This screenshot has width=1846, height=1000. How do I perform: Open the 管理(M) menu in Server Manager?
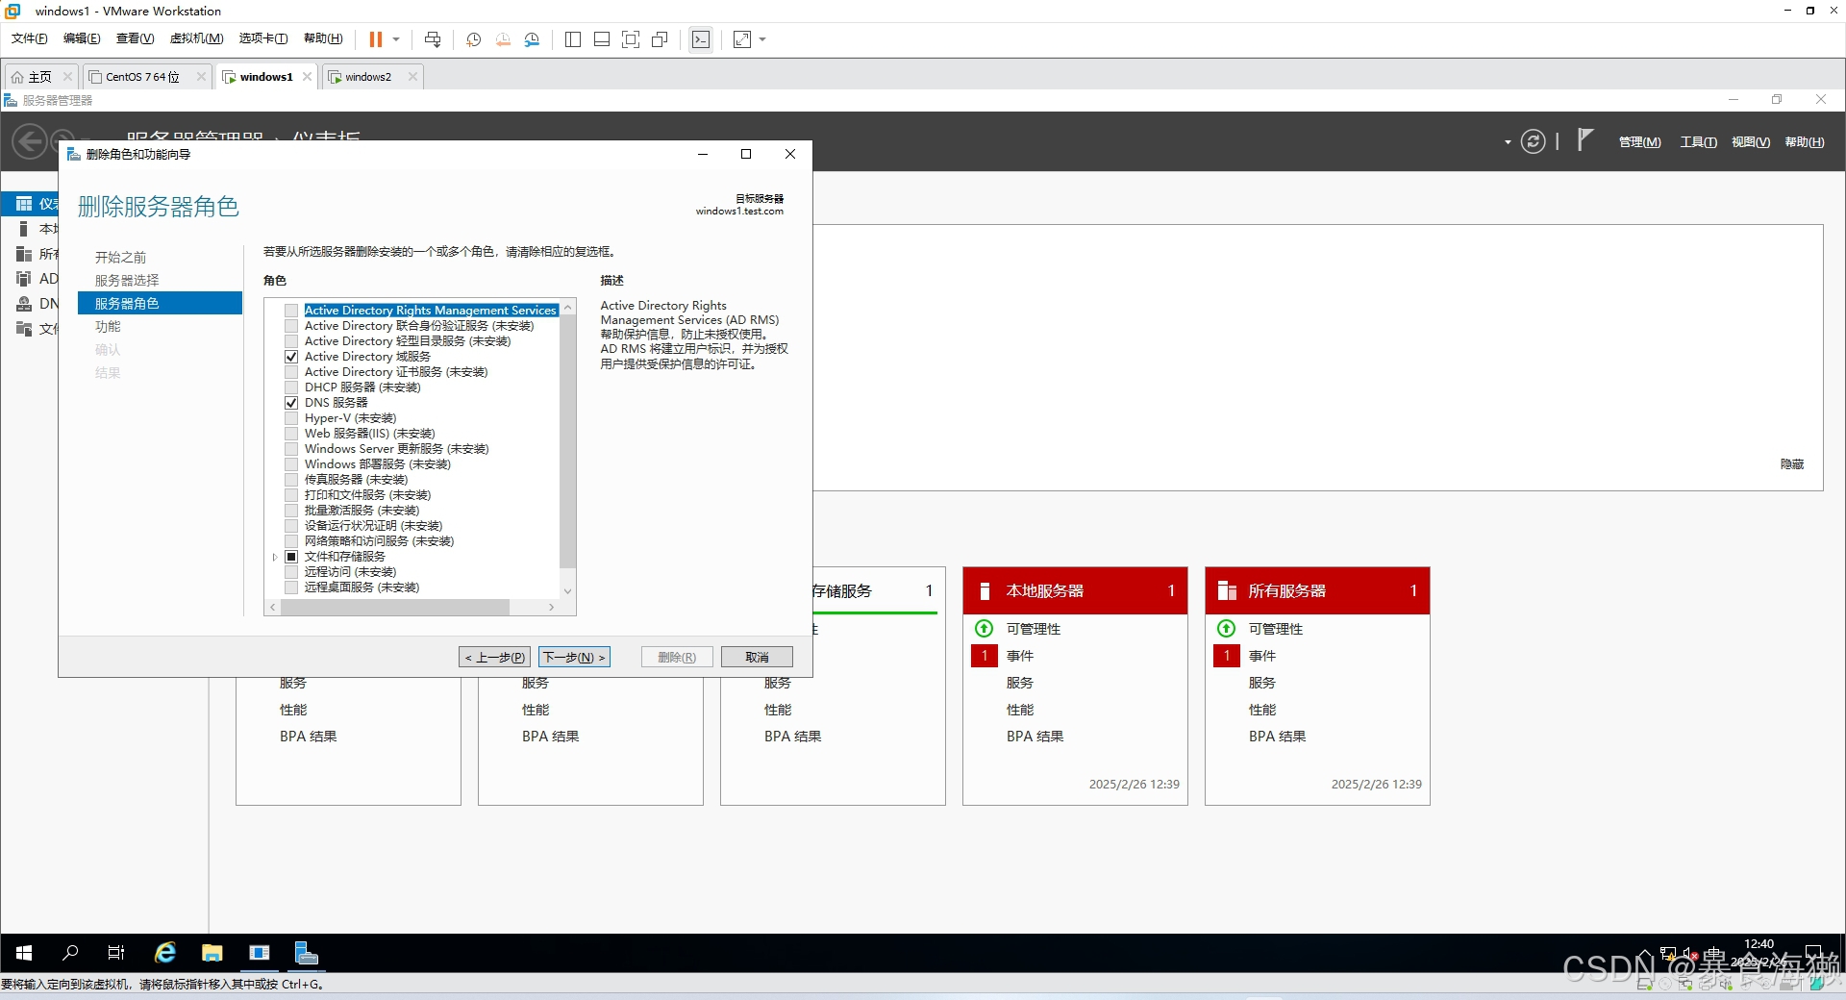(x=1639, y=142)
